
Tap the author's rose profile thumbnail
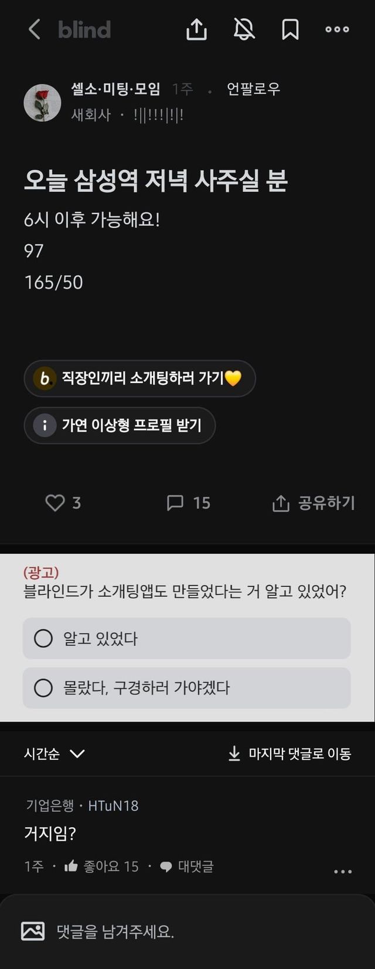(42, 102)
